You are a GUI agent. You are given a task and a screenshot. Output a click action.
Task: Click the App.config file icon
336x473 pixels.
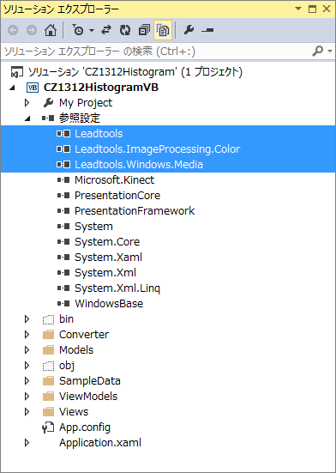click(48, 428)
